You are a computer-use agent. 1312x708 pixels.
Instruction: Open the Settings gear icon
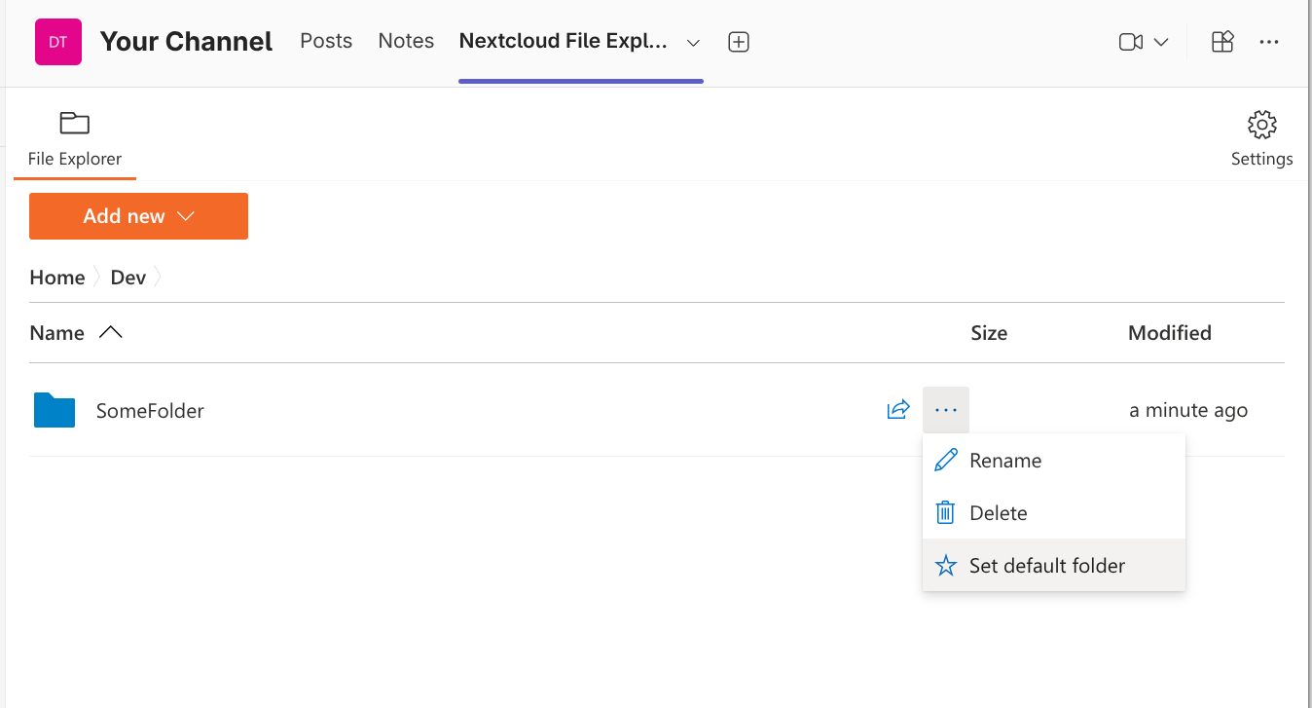tap(1261, 125)
